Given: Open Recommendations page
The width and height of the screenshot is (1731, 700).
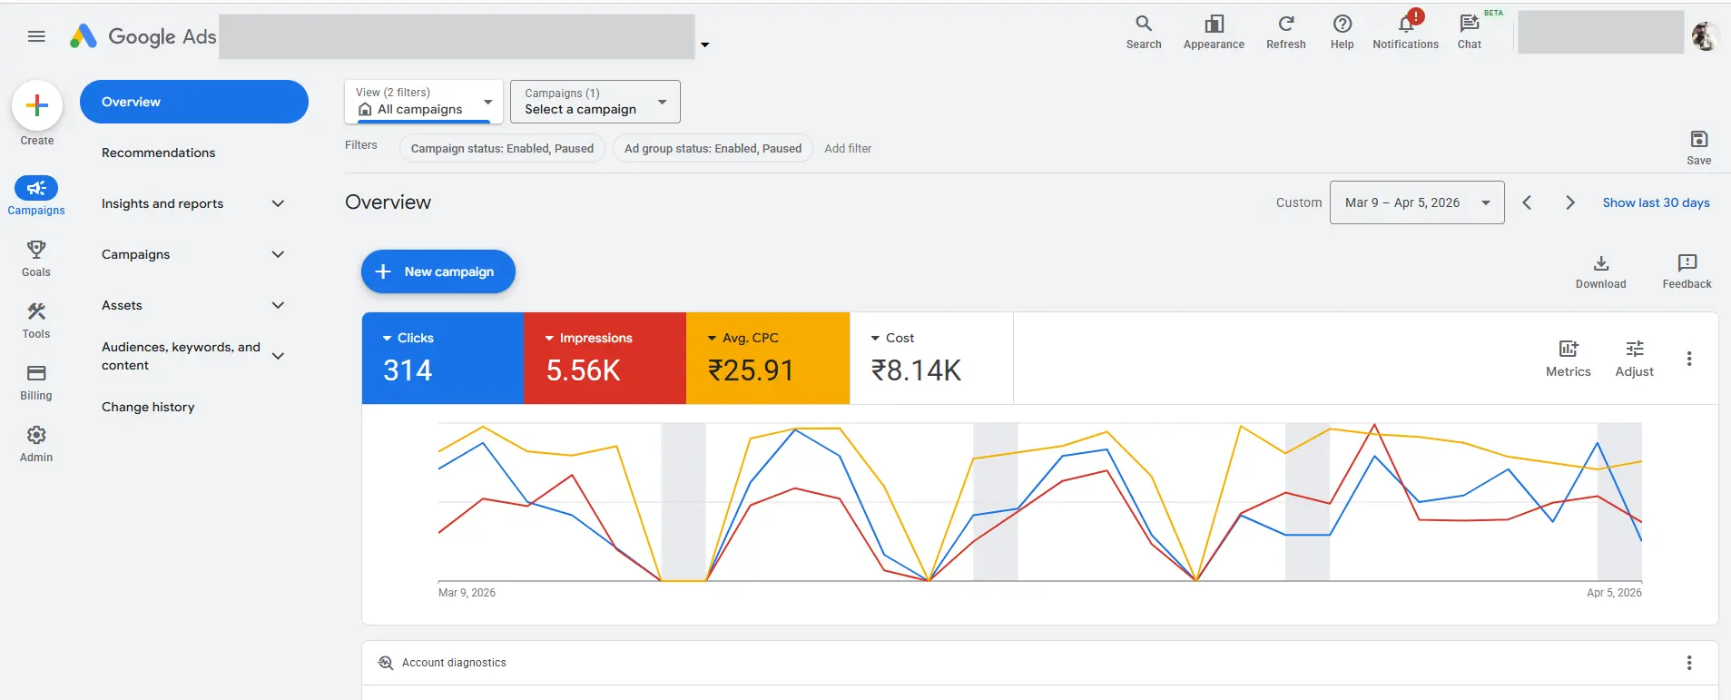Looking at the screenshot, I should point(159,153).
